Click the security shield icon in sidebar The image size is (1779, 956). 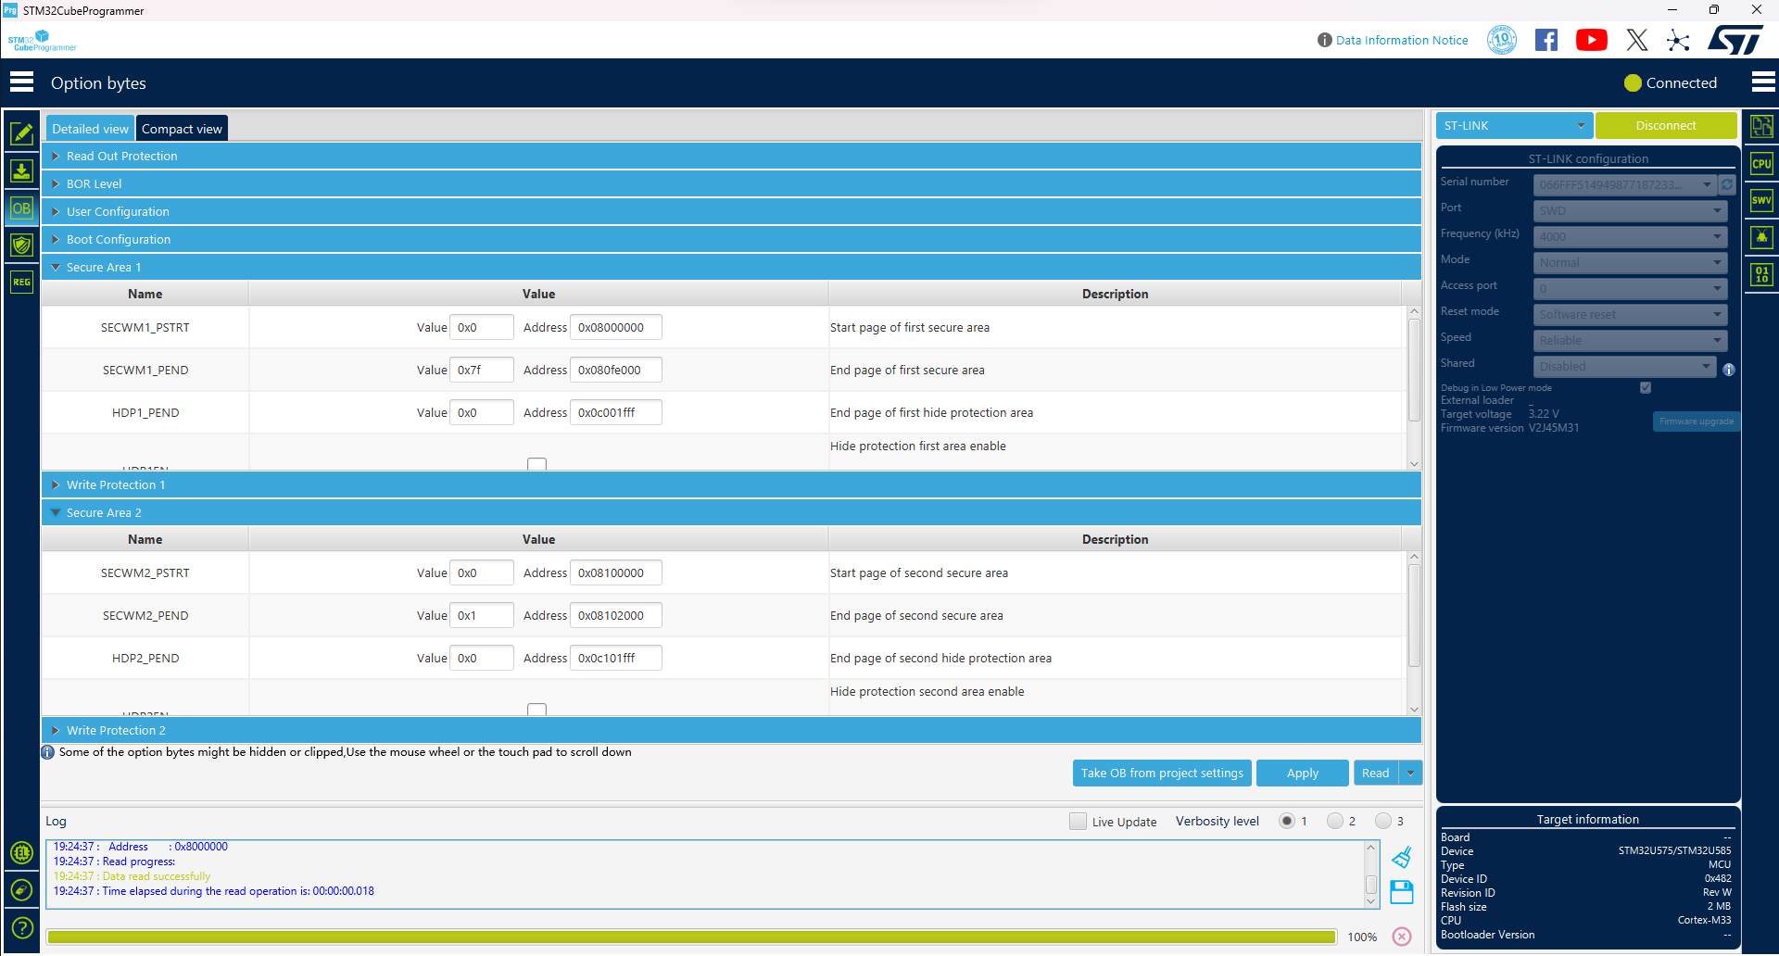click(22, 245)
